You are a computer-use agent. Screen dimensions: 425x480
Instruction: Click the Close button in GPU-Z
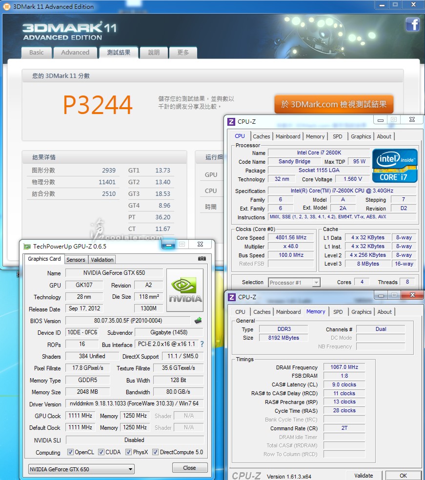(x=189, y=468)
